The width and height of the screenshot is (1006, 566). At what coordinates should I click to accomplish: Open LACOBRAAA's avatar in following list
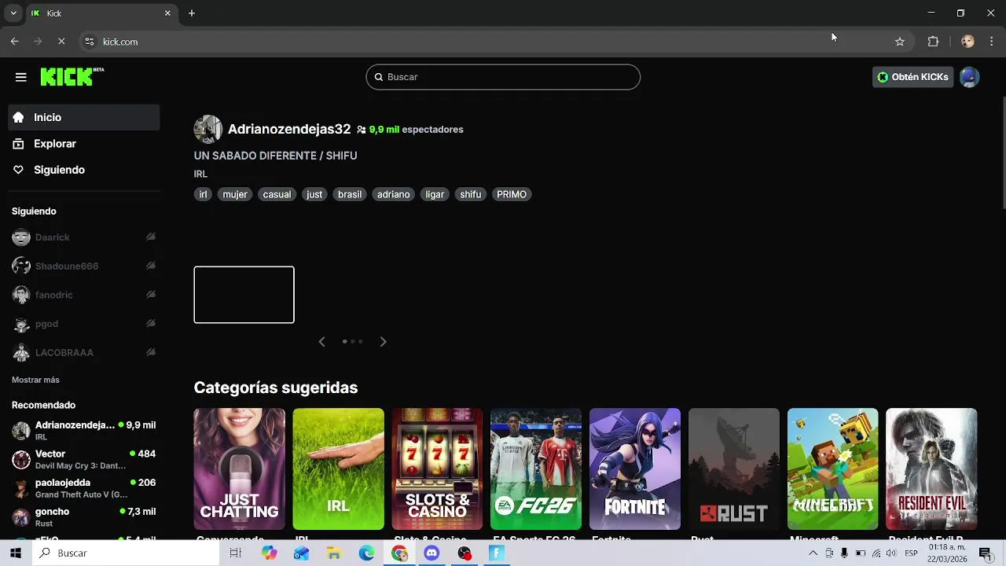21,353
